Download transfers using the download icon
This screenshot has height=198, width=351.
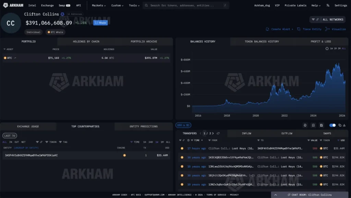(x=344, y=126)
